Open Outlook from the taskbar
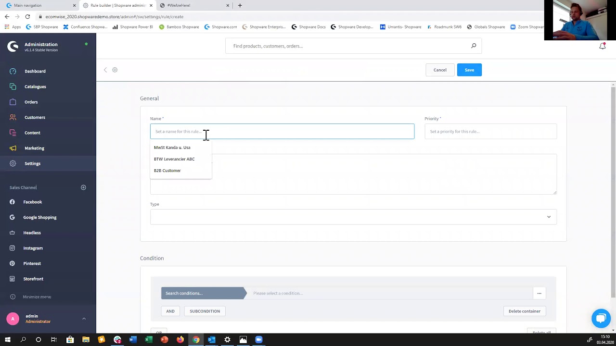This screenshot has width=616, height=346. point(211,340)
